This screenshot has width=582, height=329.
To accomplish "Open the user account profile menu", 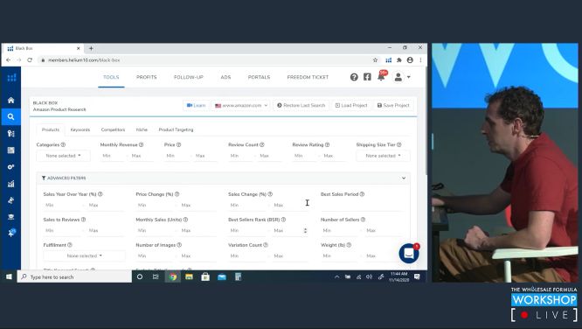I will coord(402,77).
